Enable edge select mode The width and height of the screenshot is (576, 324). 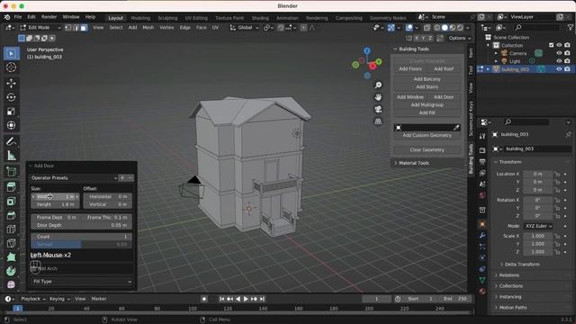pyautogui.click(x=76, y=28)
